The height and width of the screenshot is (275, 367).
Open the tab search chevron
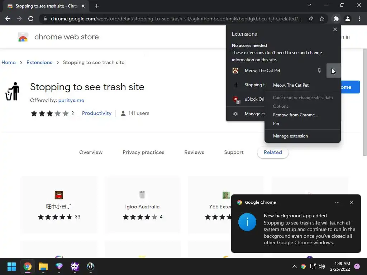pos(309,5)
